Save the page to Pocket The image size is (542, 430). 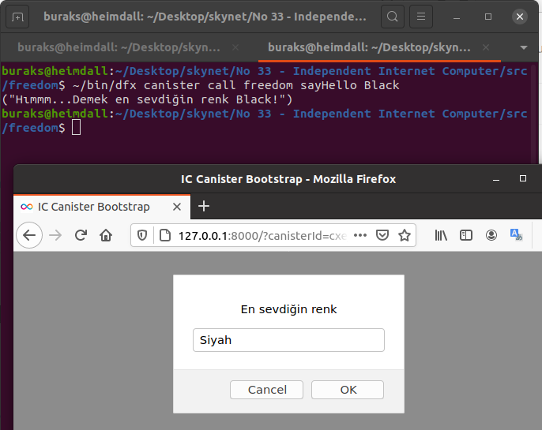382,235
